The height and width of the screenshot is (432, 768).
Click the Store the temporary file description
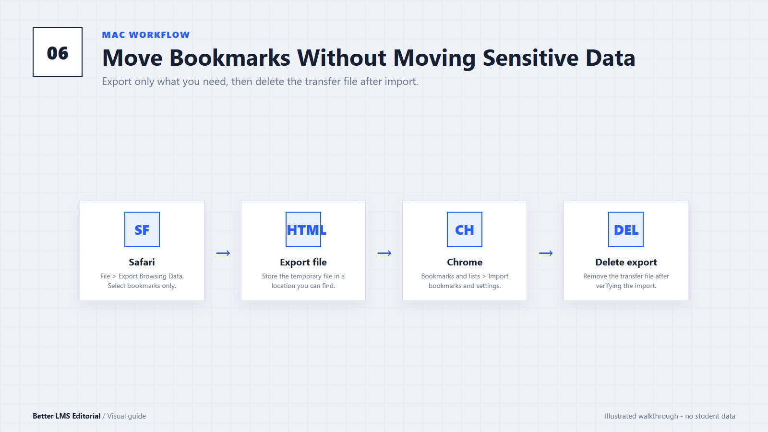303,281
